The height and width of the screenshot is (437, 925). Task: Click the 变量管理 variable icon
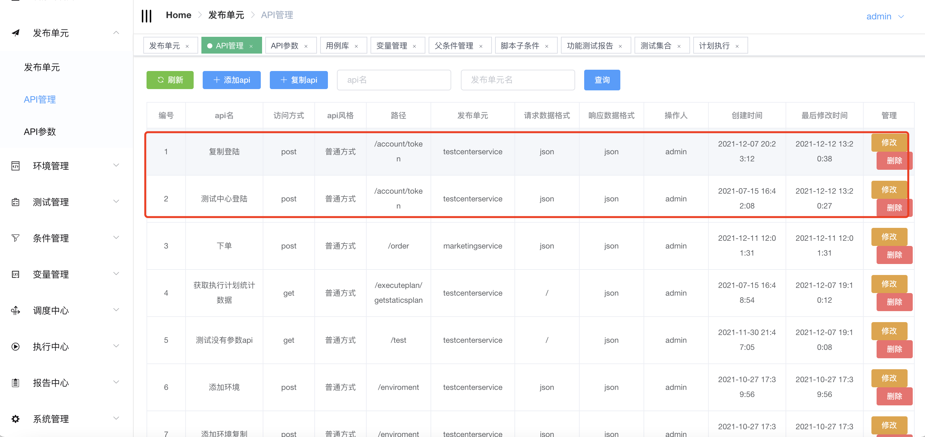pyautogui.click(x=15, y=274)
